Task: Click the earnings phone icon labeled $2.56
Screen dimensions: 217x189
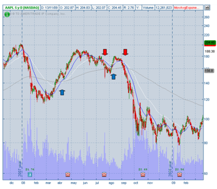Action: [x=180, y=174]
